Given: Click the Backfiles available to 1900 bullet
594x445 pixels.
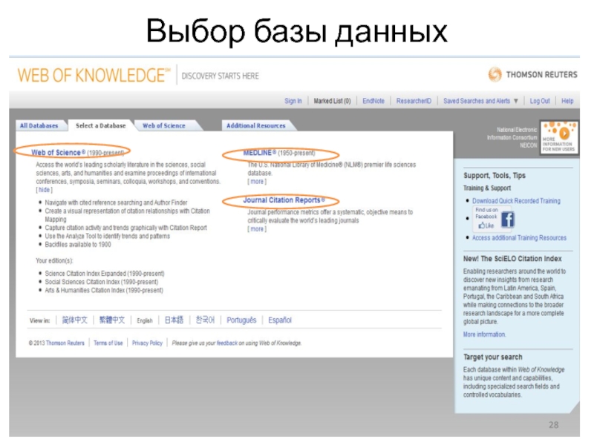Looking at the screenshot, I should point(78,245).
